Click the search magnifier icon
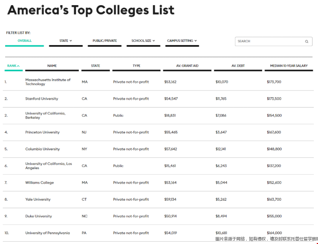This screenshot has height=244, width=318. 307,41
